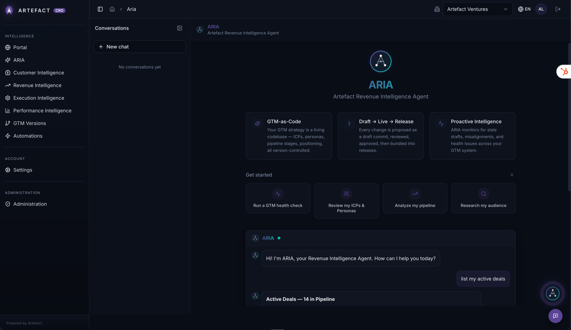Open Revenue Intelligence

[x=38, y=85]
